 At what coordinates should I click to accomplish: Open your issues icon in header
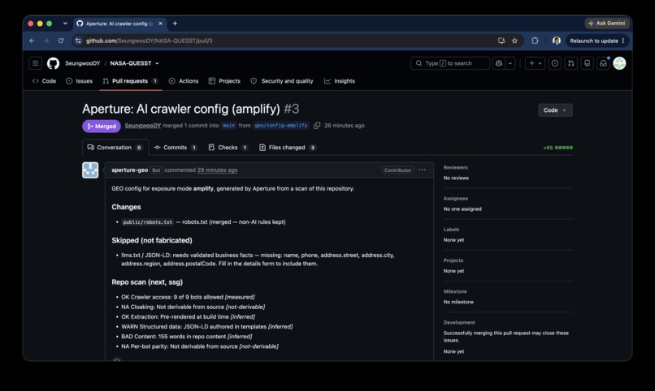555,63
